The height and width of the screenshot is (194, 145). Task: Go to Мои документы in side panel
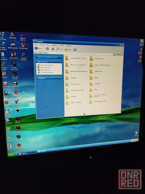coord(44,67)
